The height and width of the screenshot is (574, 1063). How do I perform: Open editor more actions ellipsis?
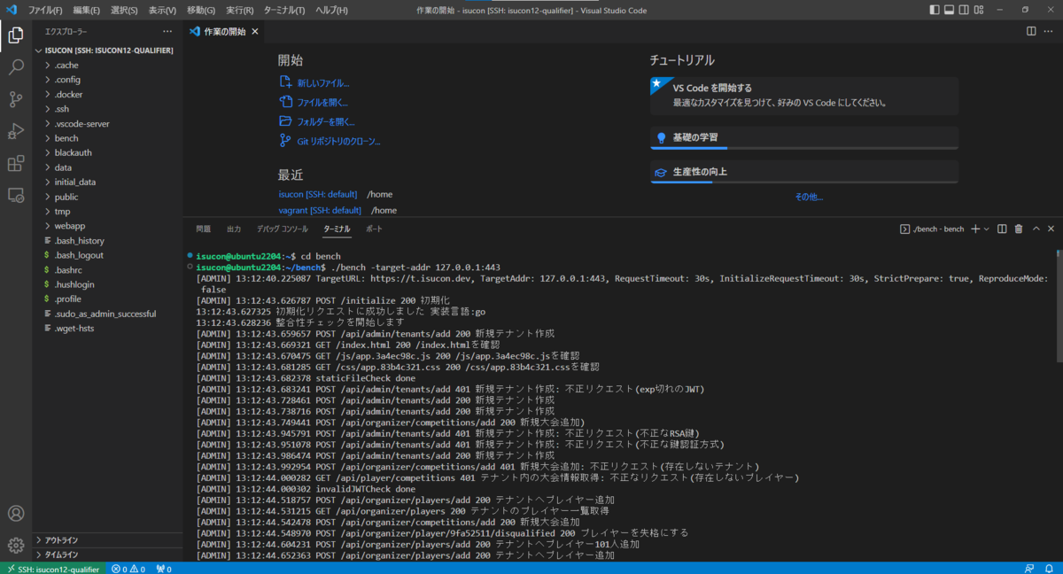1050,31
